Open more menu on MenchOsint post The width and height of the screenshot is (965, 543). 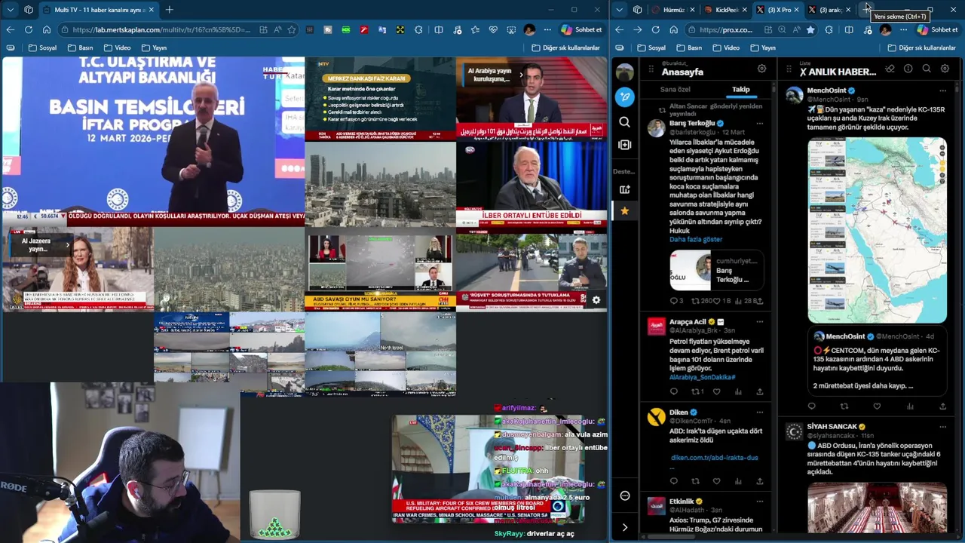(942, 90)
